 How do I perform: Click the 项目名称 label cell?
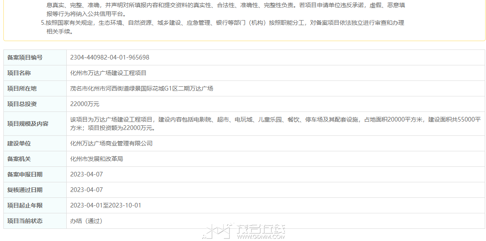19,73
